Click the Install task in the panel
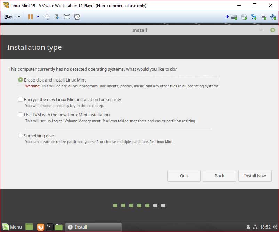 (94, 227)
